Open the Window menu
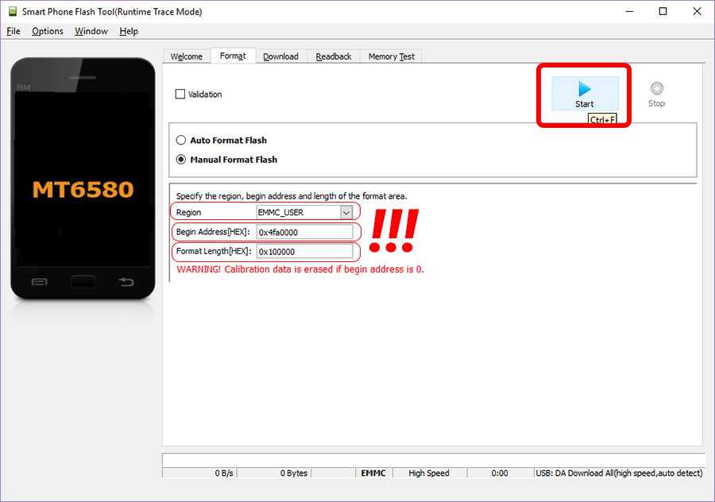 (x=91, y=31)
